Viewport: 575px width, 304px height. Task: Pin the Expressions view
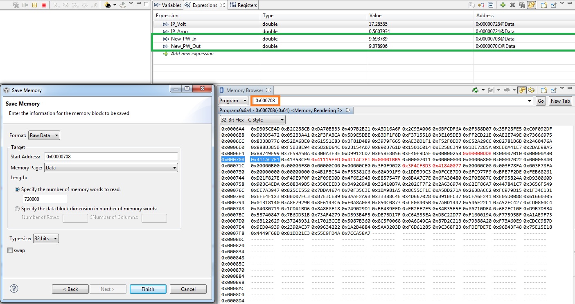(x=553, y=5)
